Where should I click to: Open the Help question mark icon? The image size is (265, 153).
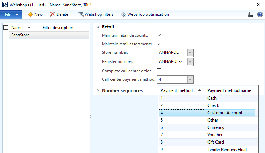tap(260, 14)
